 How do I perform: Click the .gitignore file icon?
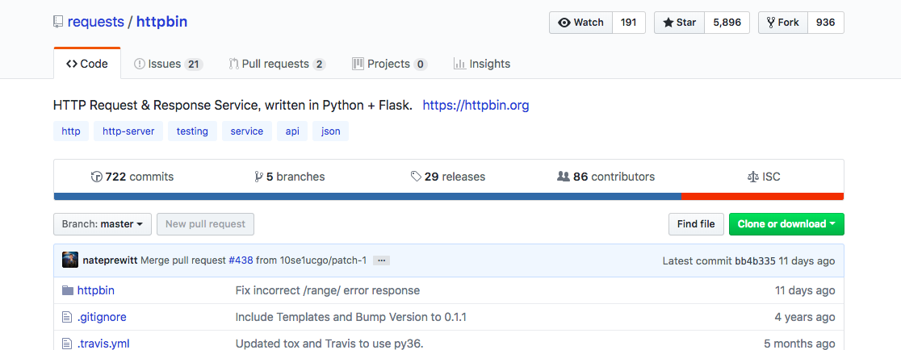67,317
